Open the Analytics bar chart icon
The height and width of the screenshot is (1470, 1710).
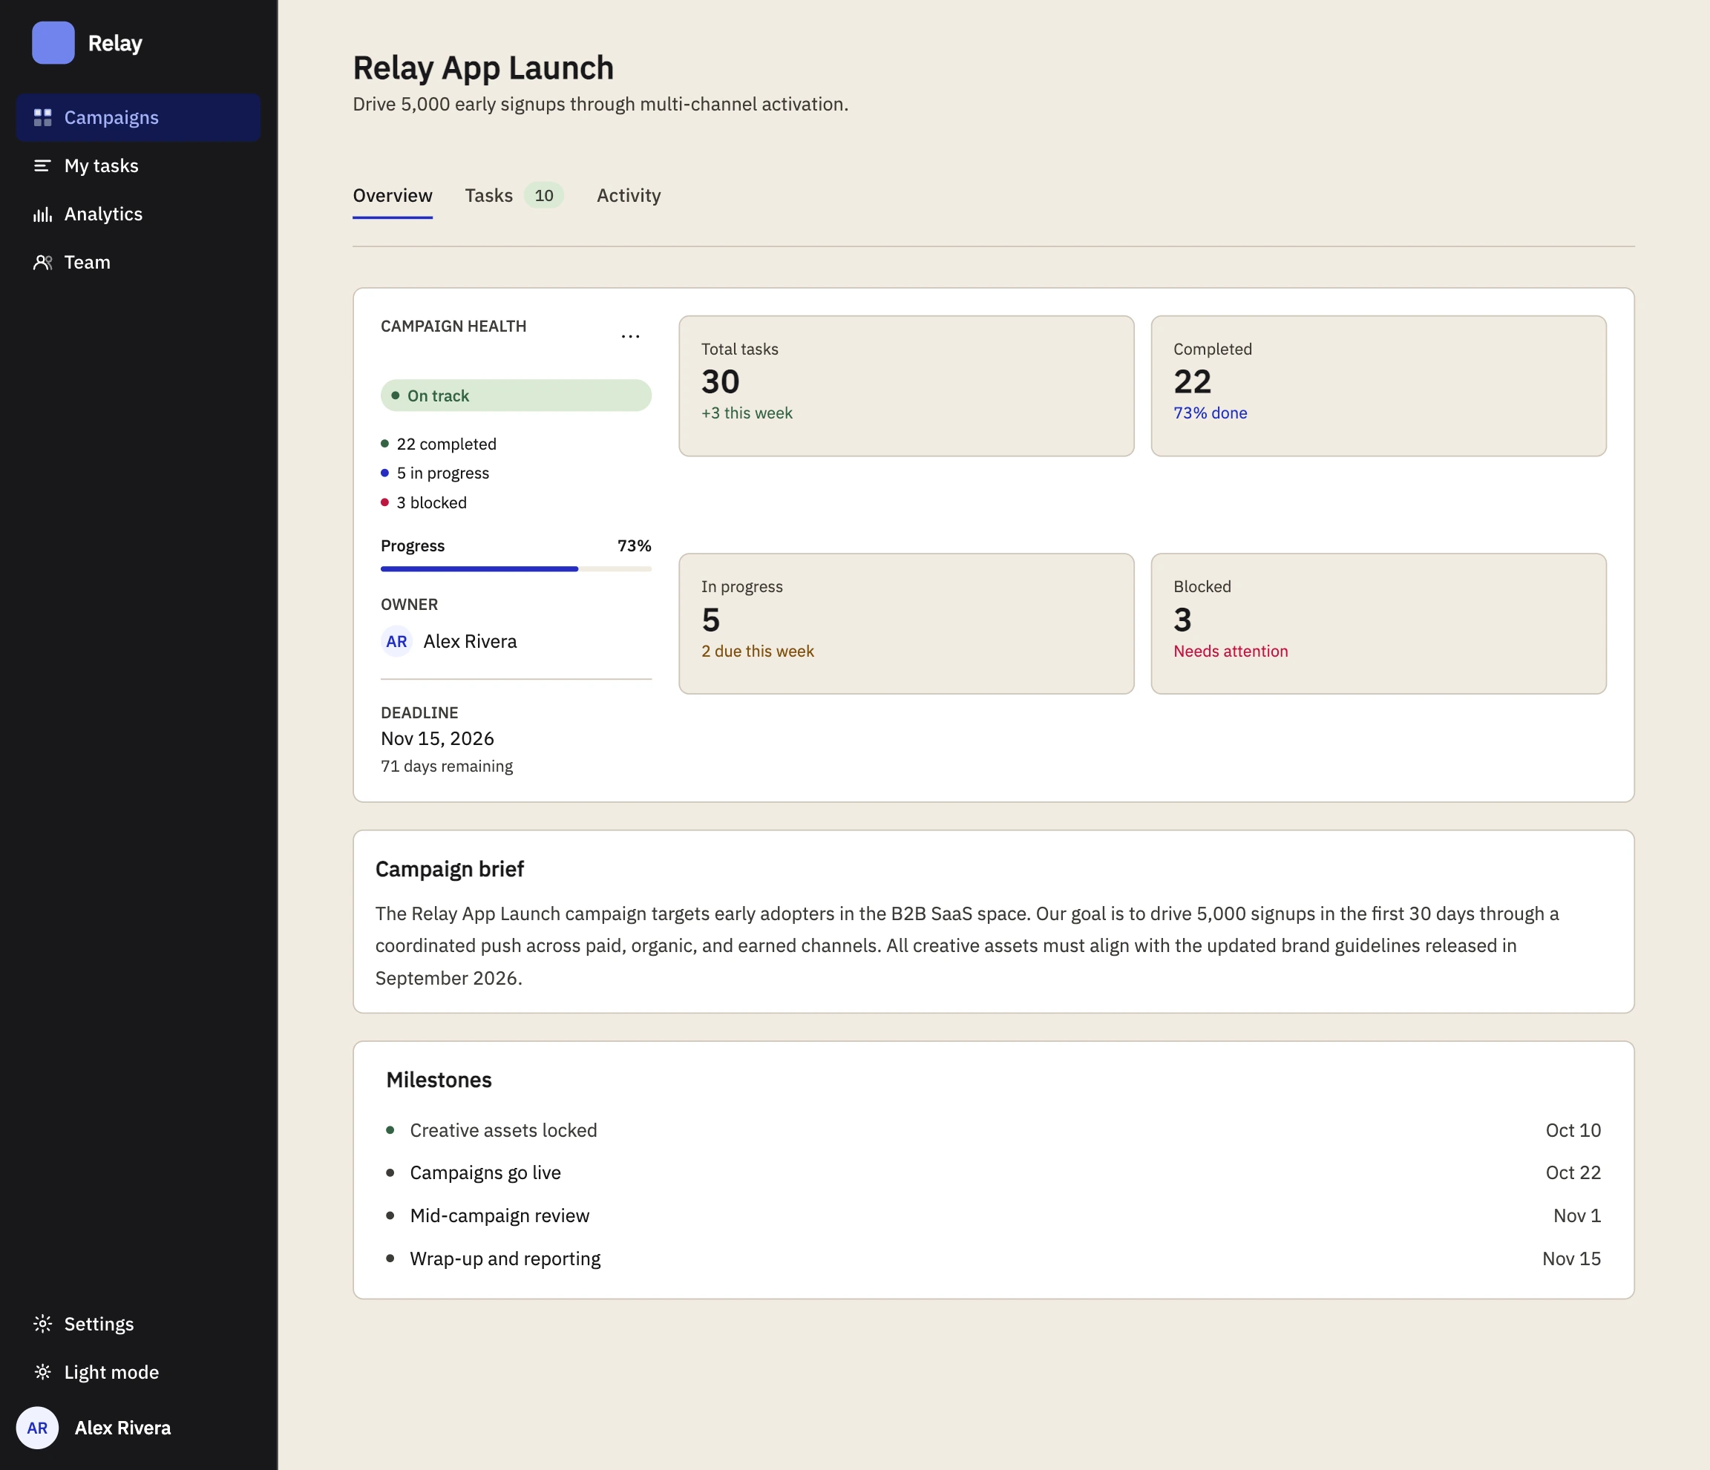[43, 214]
